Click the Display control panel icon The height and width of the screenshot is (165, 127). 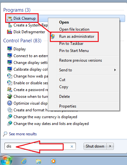10,49
